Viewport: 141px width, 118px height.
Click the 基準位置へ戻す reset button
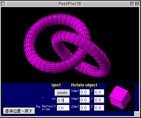click(19, 111)
